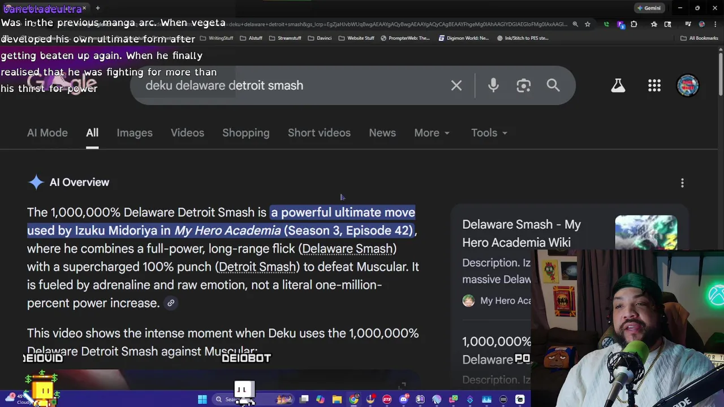724x407 pixels.
Task: Clear the search box with the X icon
Action: [456, 85]
